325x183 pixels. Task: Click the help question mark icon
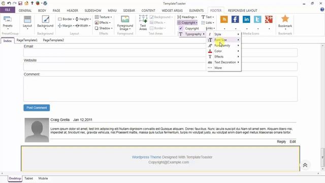(x=322, y=10)
